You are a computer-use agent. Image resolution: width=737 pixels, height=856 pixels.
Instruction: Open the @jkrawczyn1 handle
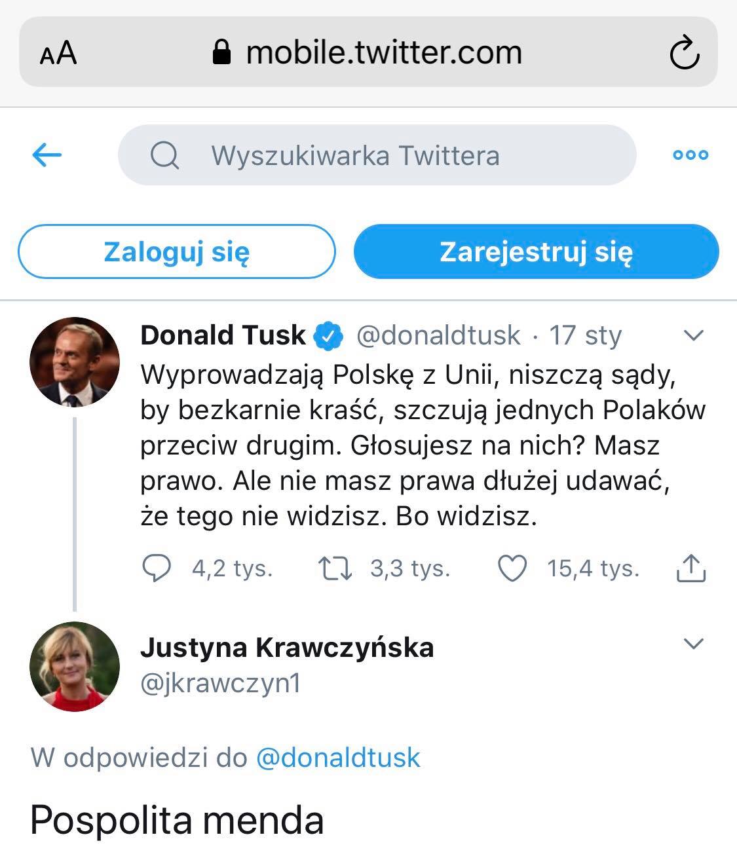(x=220, y=683)
